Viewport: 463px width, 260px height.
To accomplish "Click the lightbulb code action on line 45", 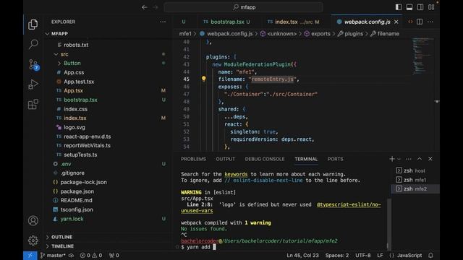I will pyautogui.click(x=203, y=79).
